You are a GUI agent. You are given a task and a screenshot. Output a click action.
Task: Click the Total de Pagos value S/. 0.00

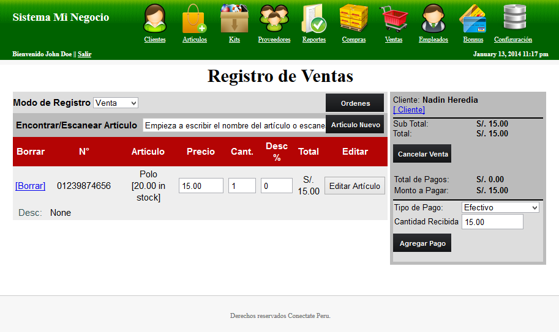[490, 179]
